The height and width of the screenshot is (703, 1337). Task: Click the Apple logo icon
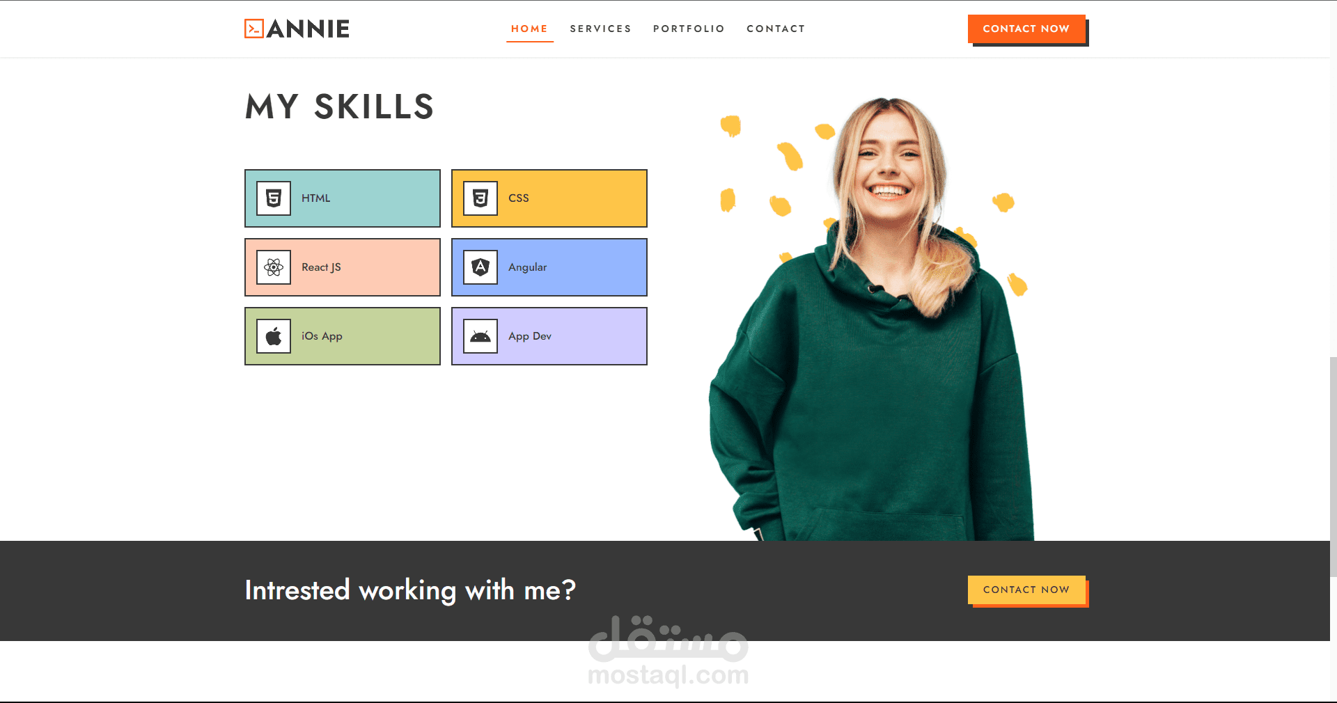274,336
